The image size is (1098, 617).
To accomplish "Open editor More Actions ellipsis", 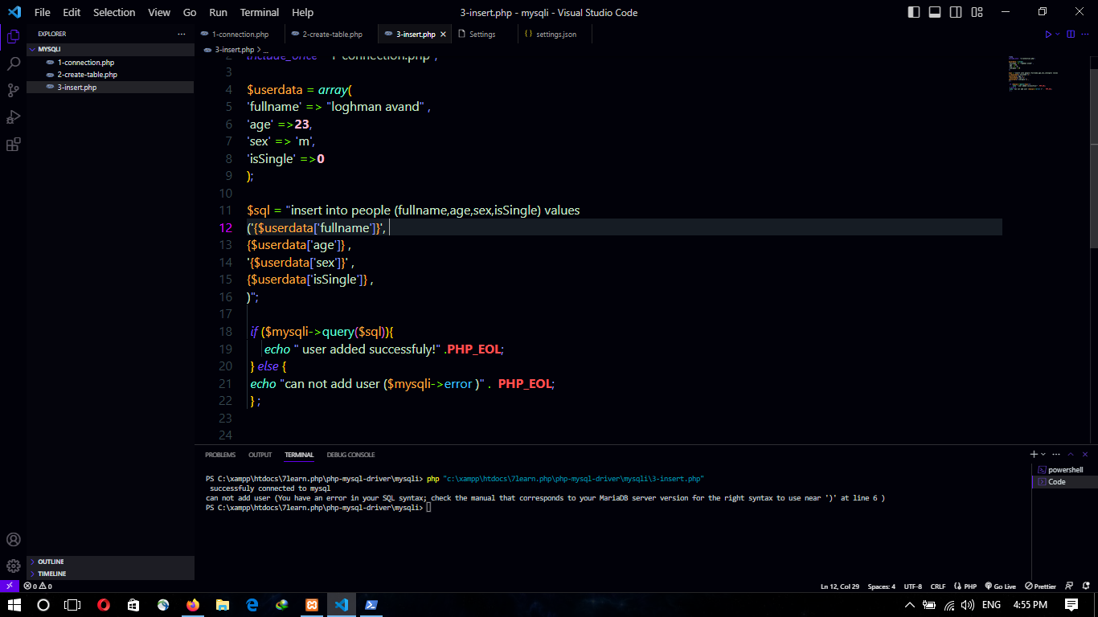I will (1084, 35).
